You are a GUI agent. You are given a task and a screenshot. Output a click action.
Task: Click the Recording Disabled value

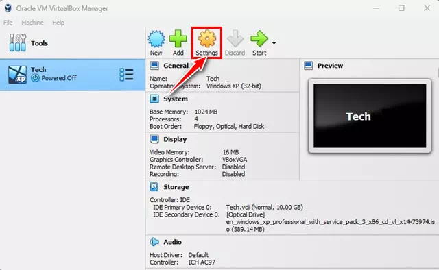click(233, 174)
